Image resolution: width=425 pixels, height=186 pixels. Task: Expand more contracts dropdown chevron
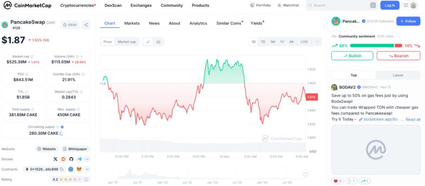[x=87, y=169]
